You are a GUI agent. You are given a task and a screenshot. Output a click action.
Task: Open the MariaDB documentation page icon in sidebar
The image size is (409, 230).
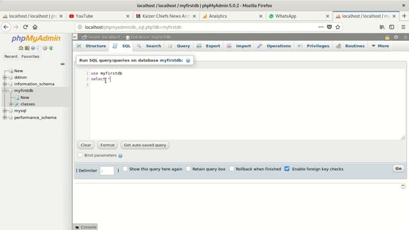pos(39,48)
